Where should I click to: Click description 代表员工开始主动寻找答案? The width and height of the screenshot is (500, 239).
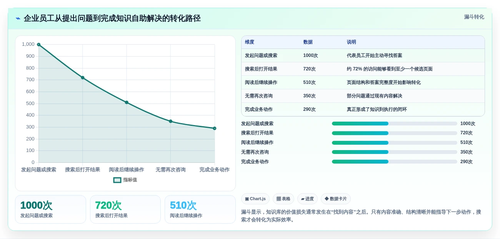click(375, 55)
